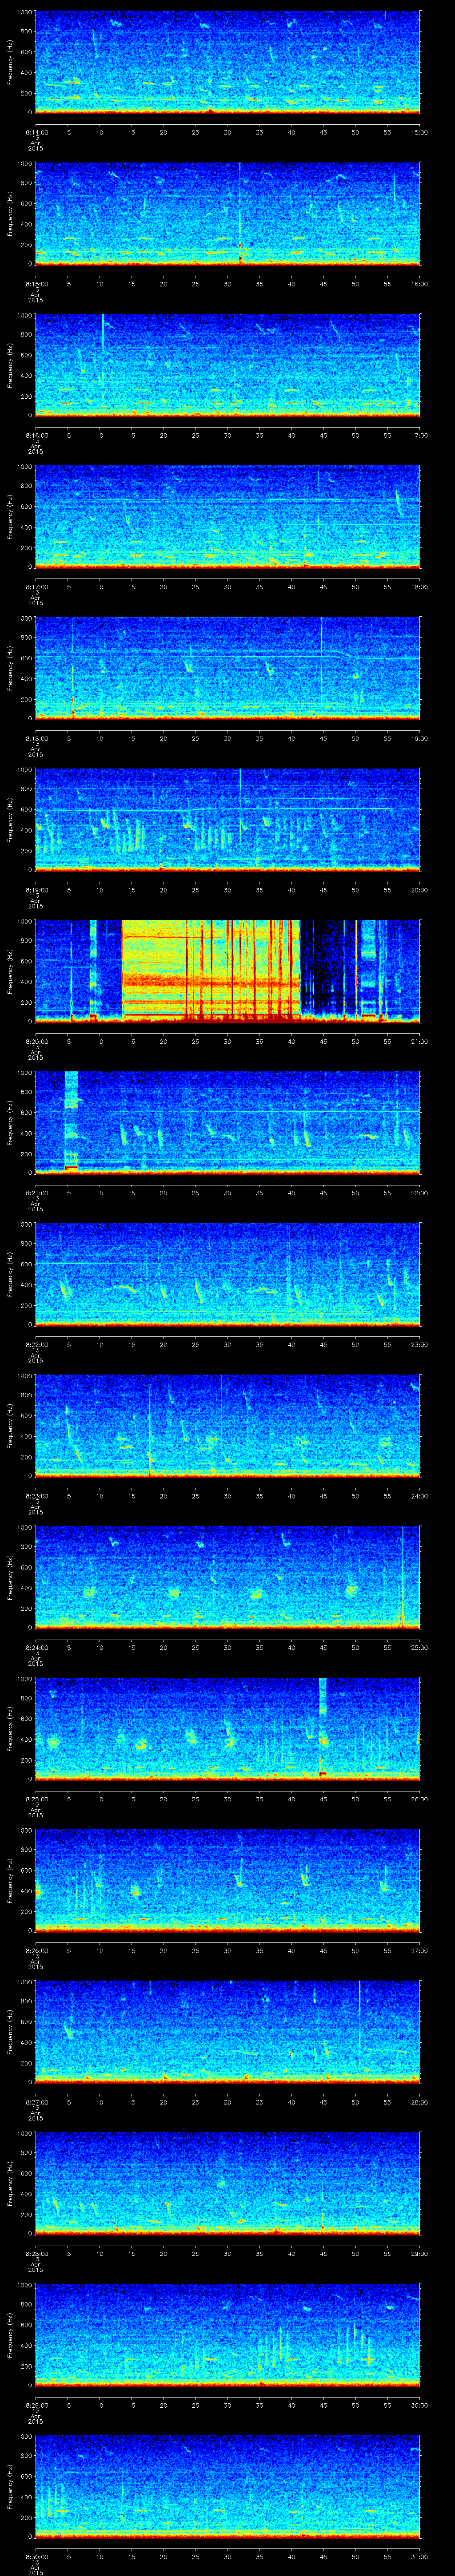
Task: Select the spectrogram plot starting at 8:24:00
Action: (x=228, y=1577)
